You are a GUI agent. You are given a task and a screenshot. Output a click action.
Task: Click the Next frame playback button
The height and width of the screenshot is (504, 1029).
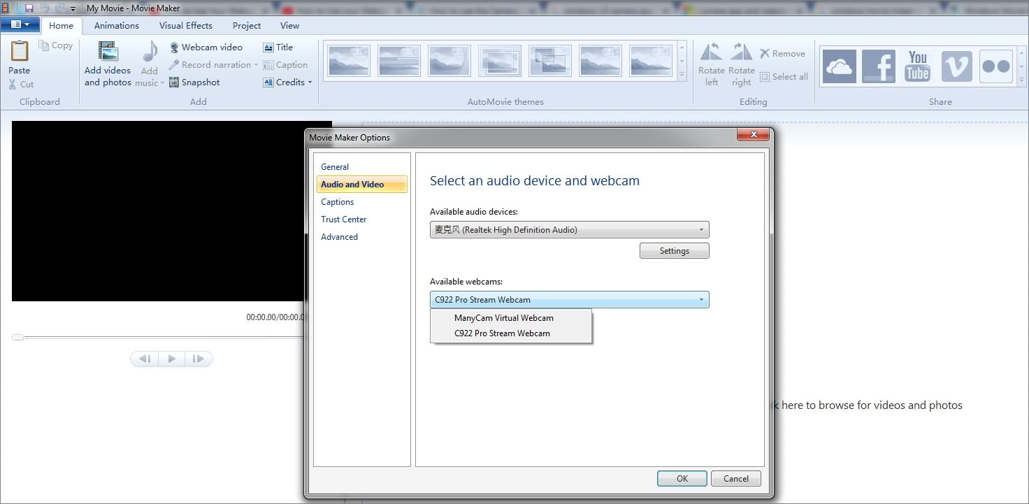(x=199, y=359)
